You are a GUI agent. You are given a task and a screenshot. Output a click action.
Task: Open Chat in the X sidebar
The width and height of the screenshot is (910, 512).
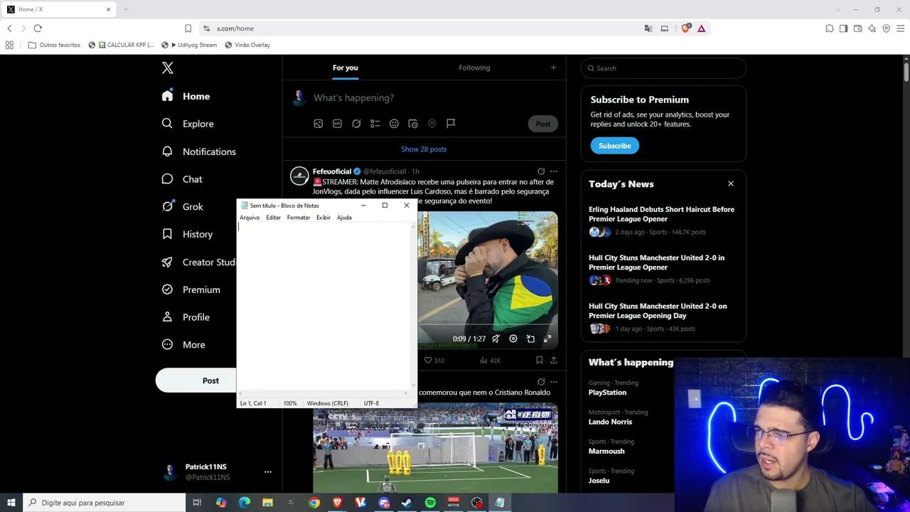pyautogui.click(x=182, y=179)
